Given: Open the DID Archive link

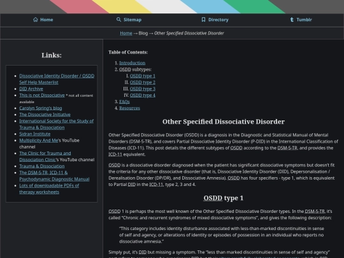Looking at the screenshot, I should pos(31,89).
